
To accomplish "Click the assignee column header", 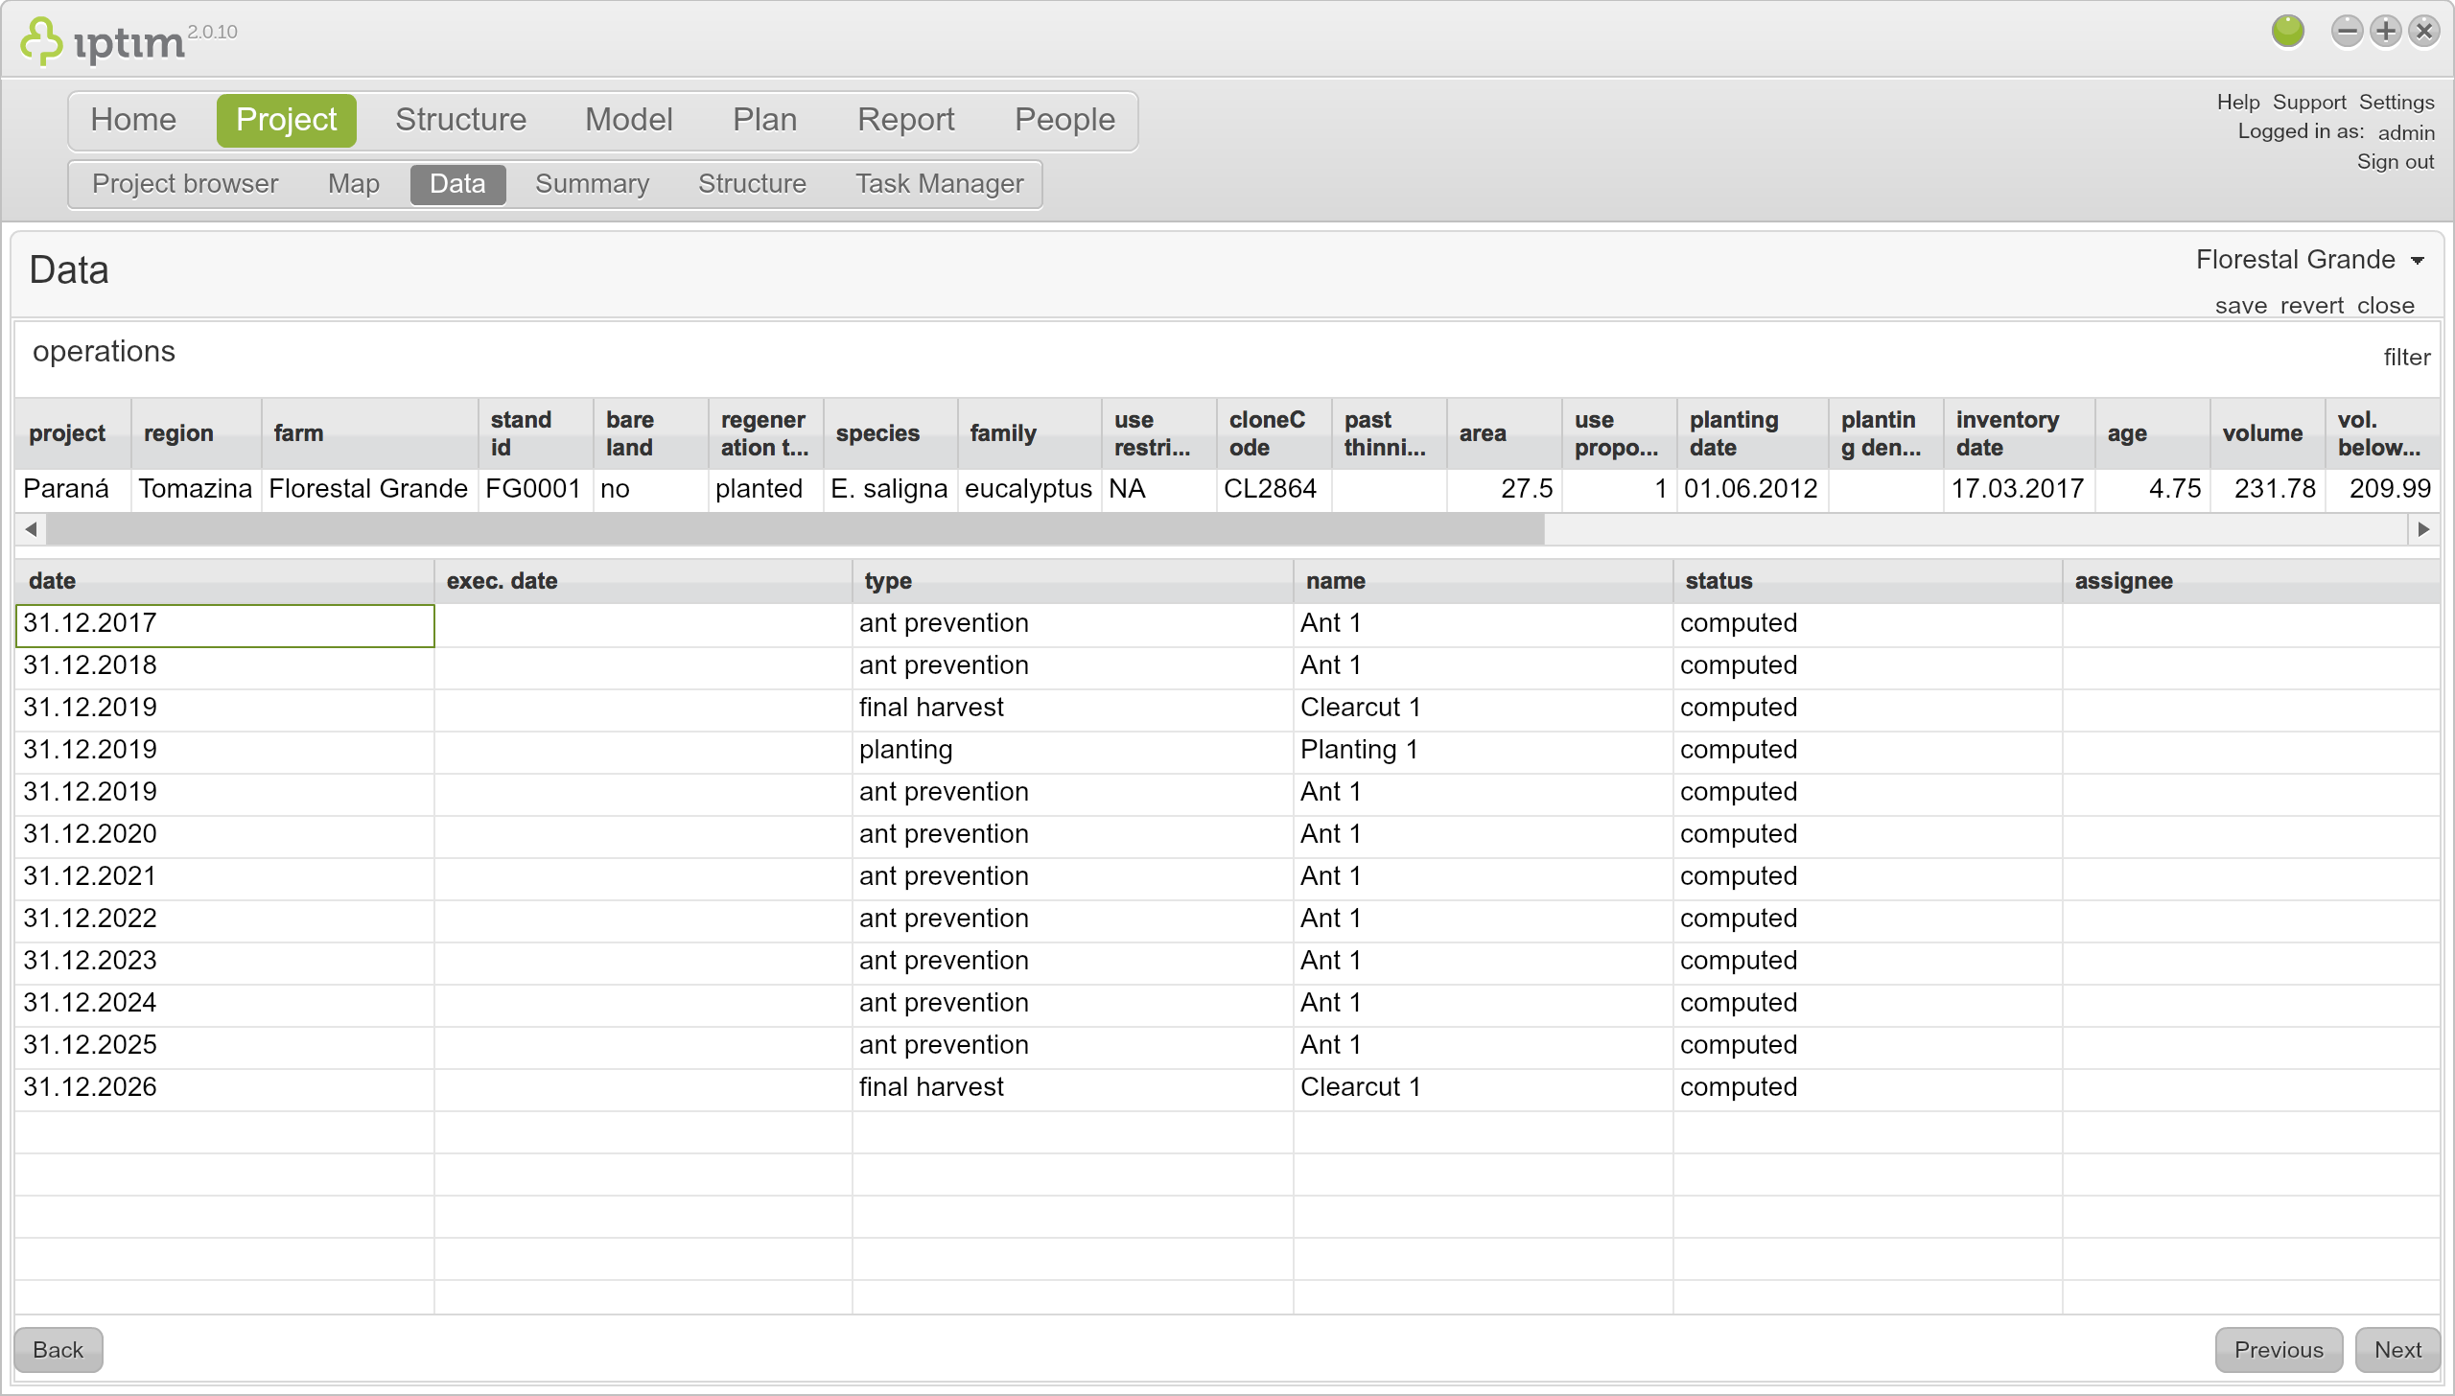I will (2251, 581).
